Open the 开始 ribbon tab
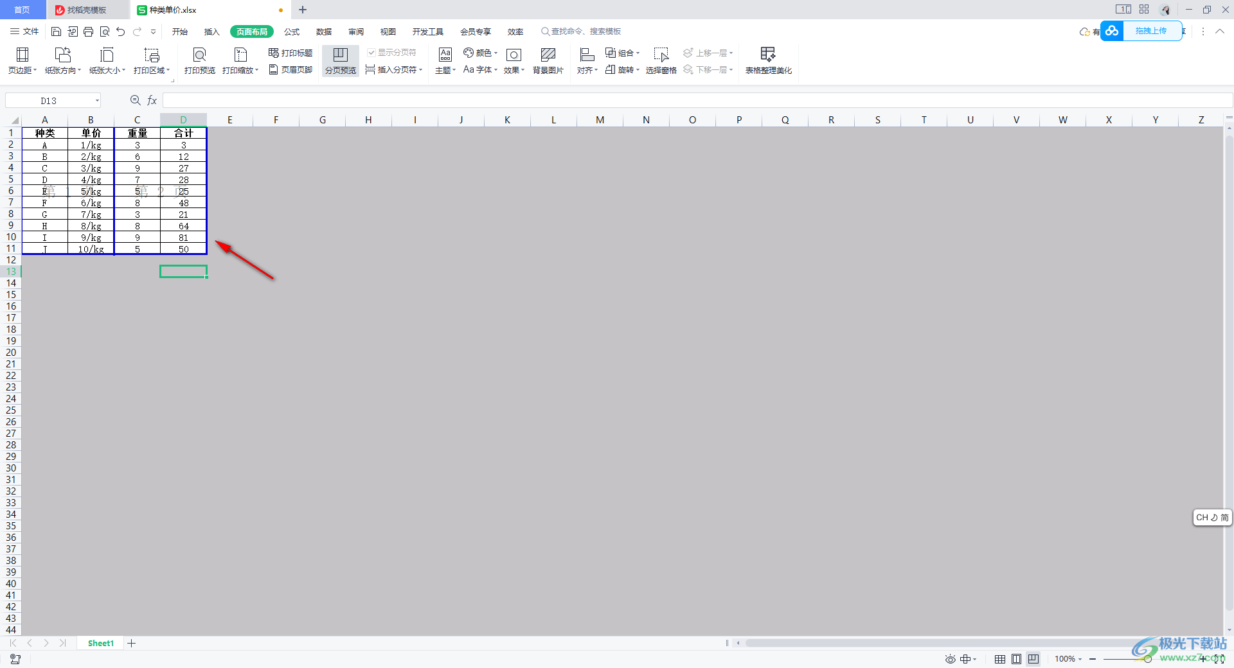The height and width of the screenshot is (668, 1234). click(x=180, y=31)
